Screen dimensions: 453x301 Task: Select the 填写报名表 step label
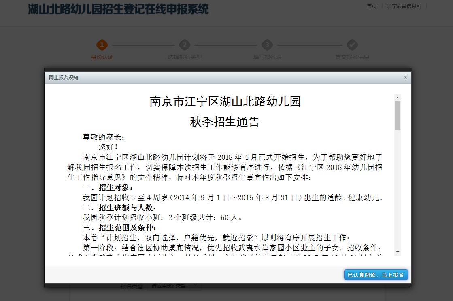[267, 57]
